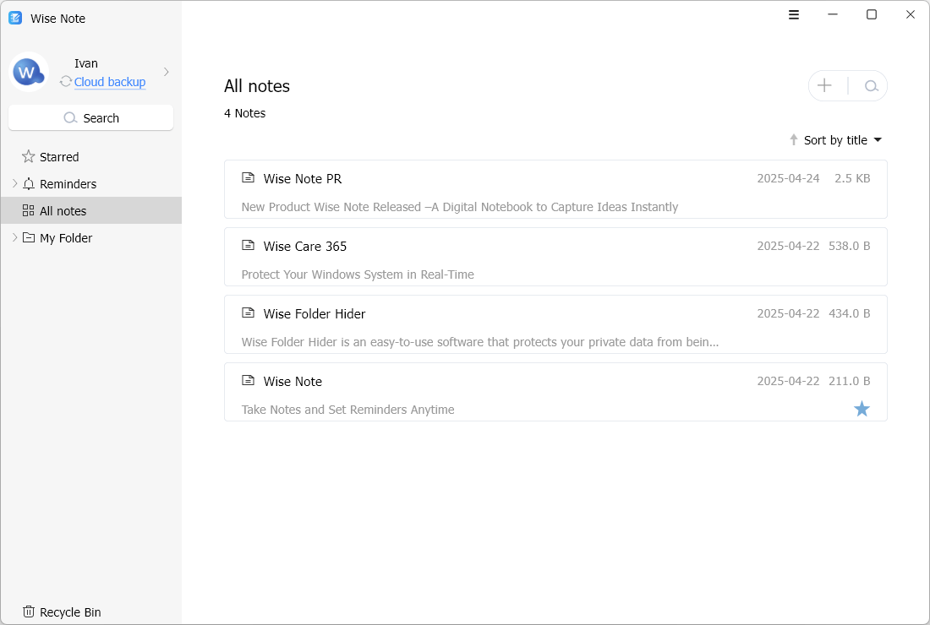Open the Wise Care 365 note
This screenshot has height=625, width=930.
pos(555,257)
